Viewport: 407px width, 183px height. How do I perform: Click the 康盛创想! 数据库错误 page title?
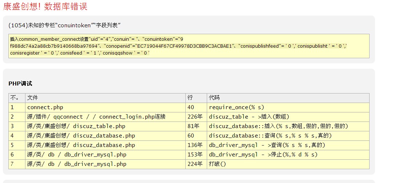click(45, 7)
